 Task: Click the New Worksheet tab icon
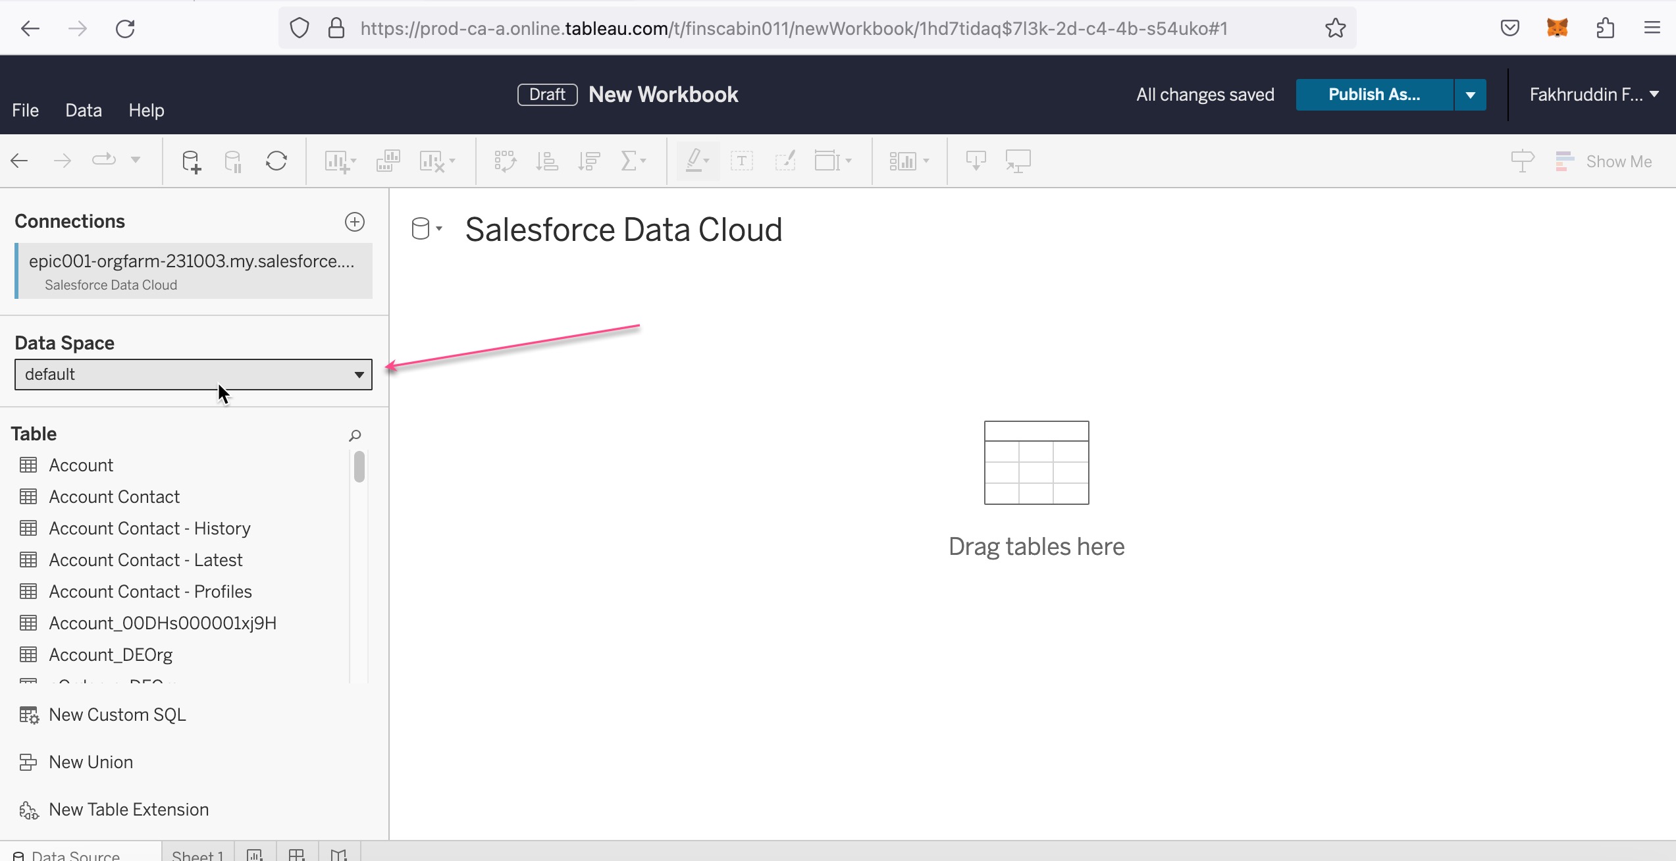tap(255, 854)
